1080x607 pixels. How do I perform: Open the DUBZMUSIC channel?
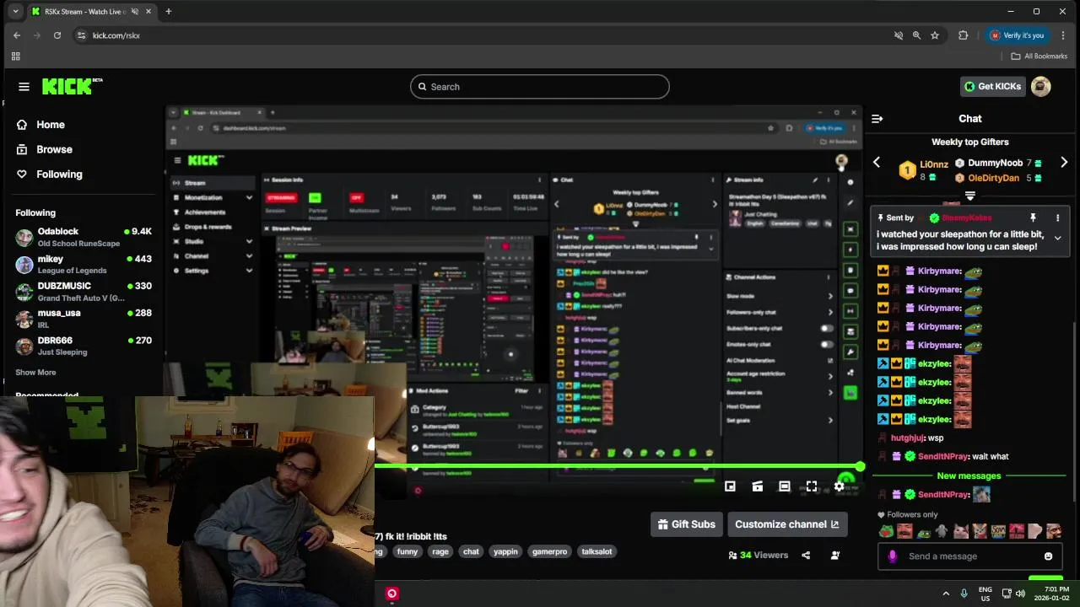[83, 292]
